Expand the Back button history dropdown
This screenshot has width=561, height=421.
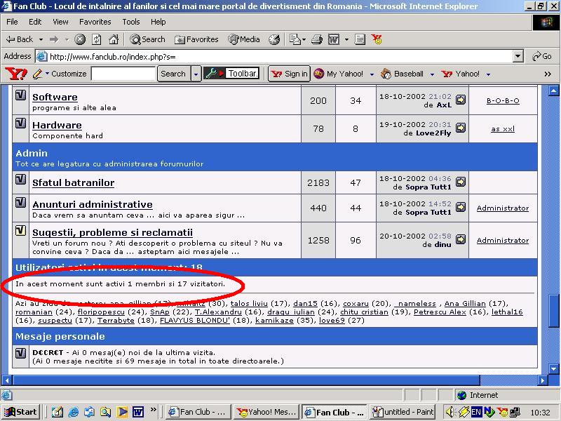(41, 39)
